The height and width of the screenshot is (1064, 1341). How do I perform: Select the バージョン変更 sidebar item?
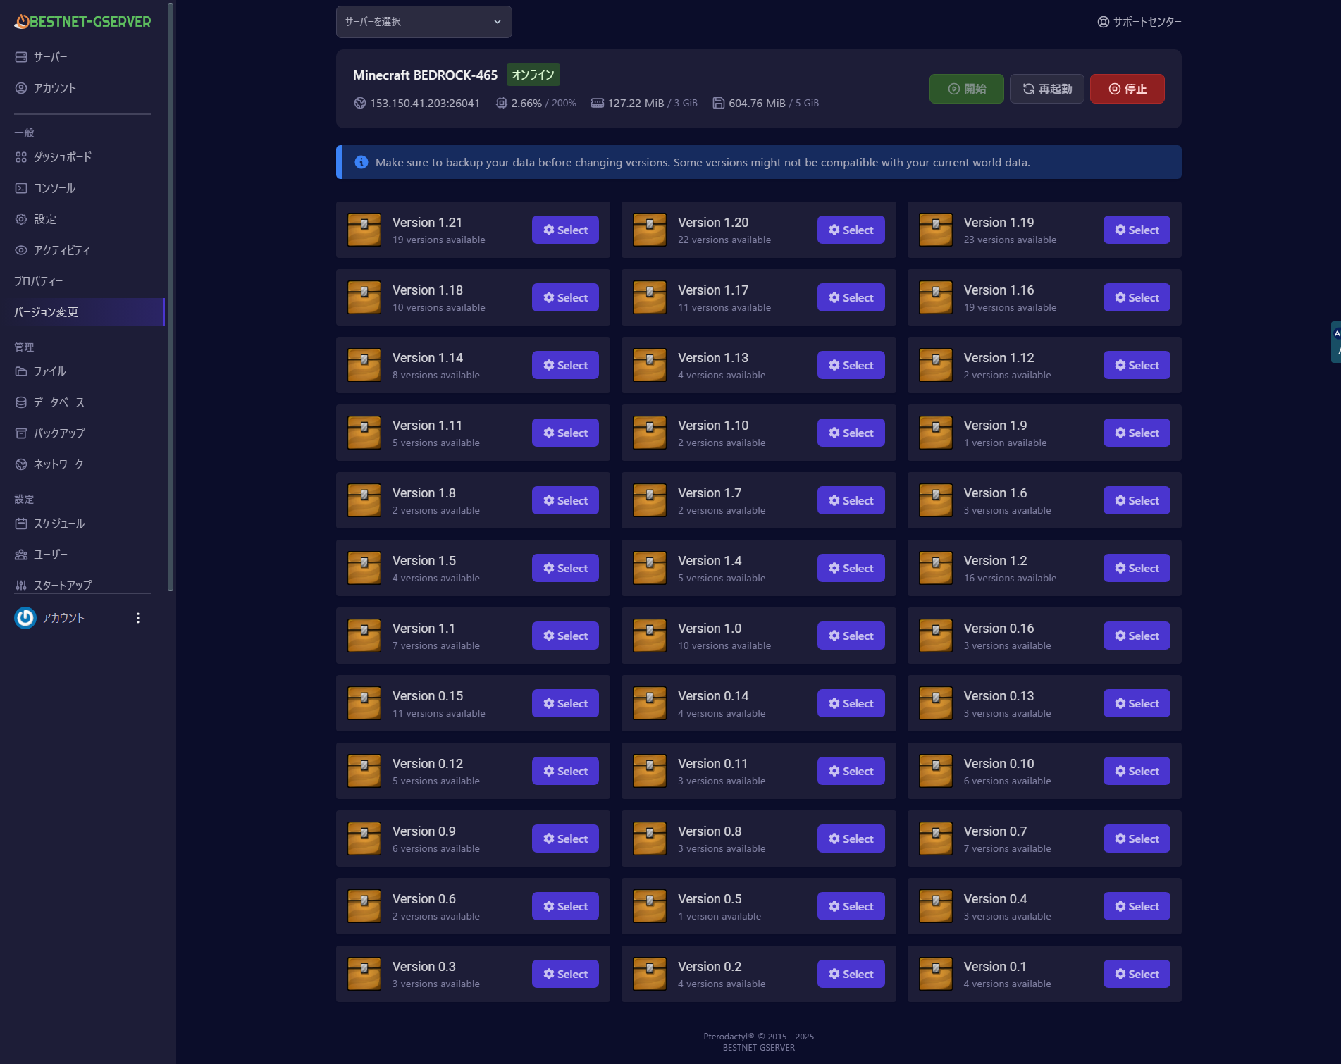point(82,312)
